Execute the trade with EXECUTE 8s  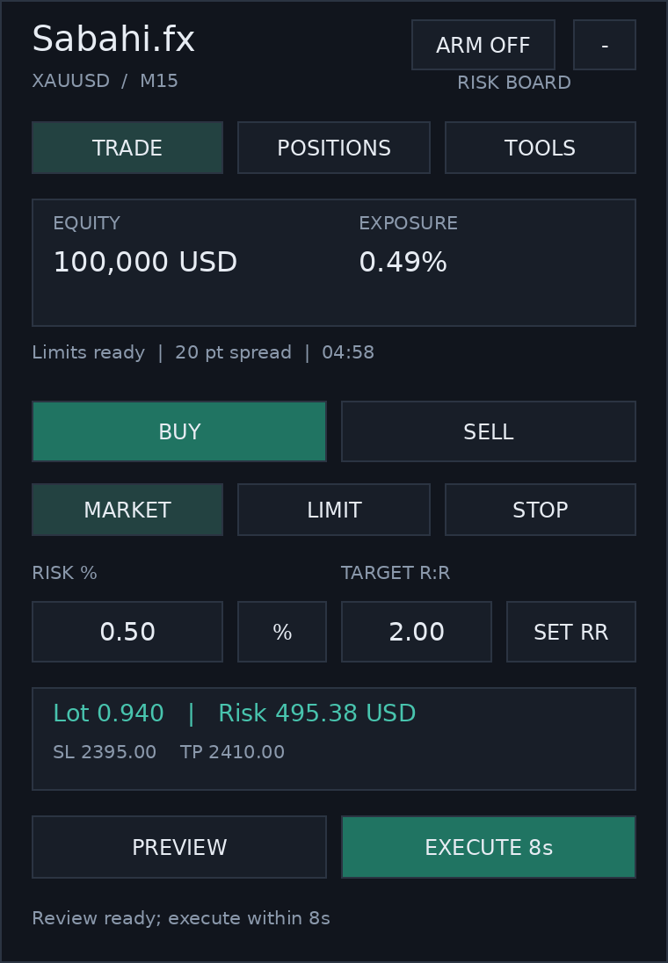[489, 847]
